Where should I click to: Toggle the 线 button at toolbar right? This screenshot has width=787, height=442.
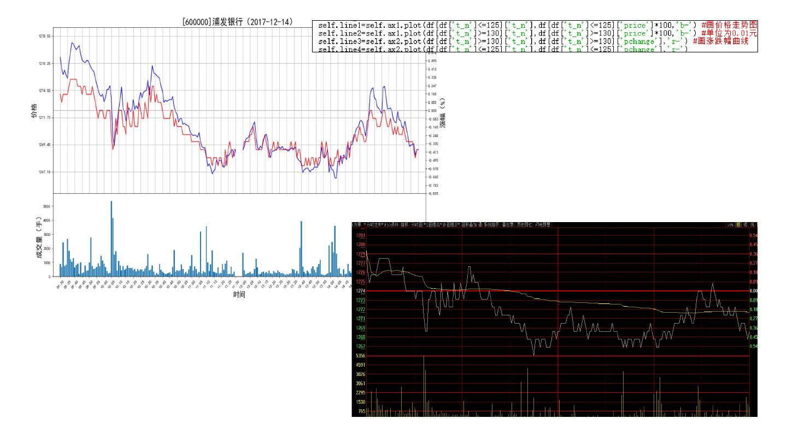pos(752,224)
